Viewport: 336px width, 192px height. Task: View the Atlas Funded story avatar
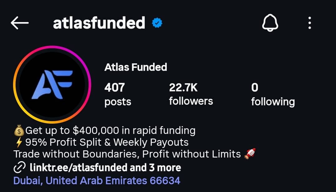pos(52,85)
